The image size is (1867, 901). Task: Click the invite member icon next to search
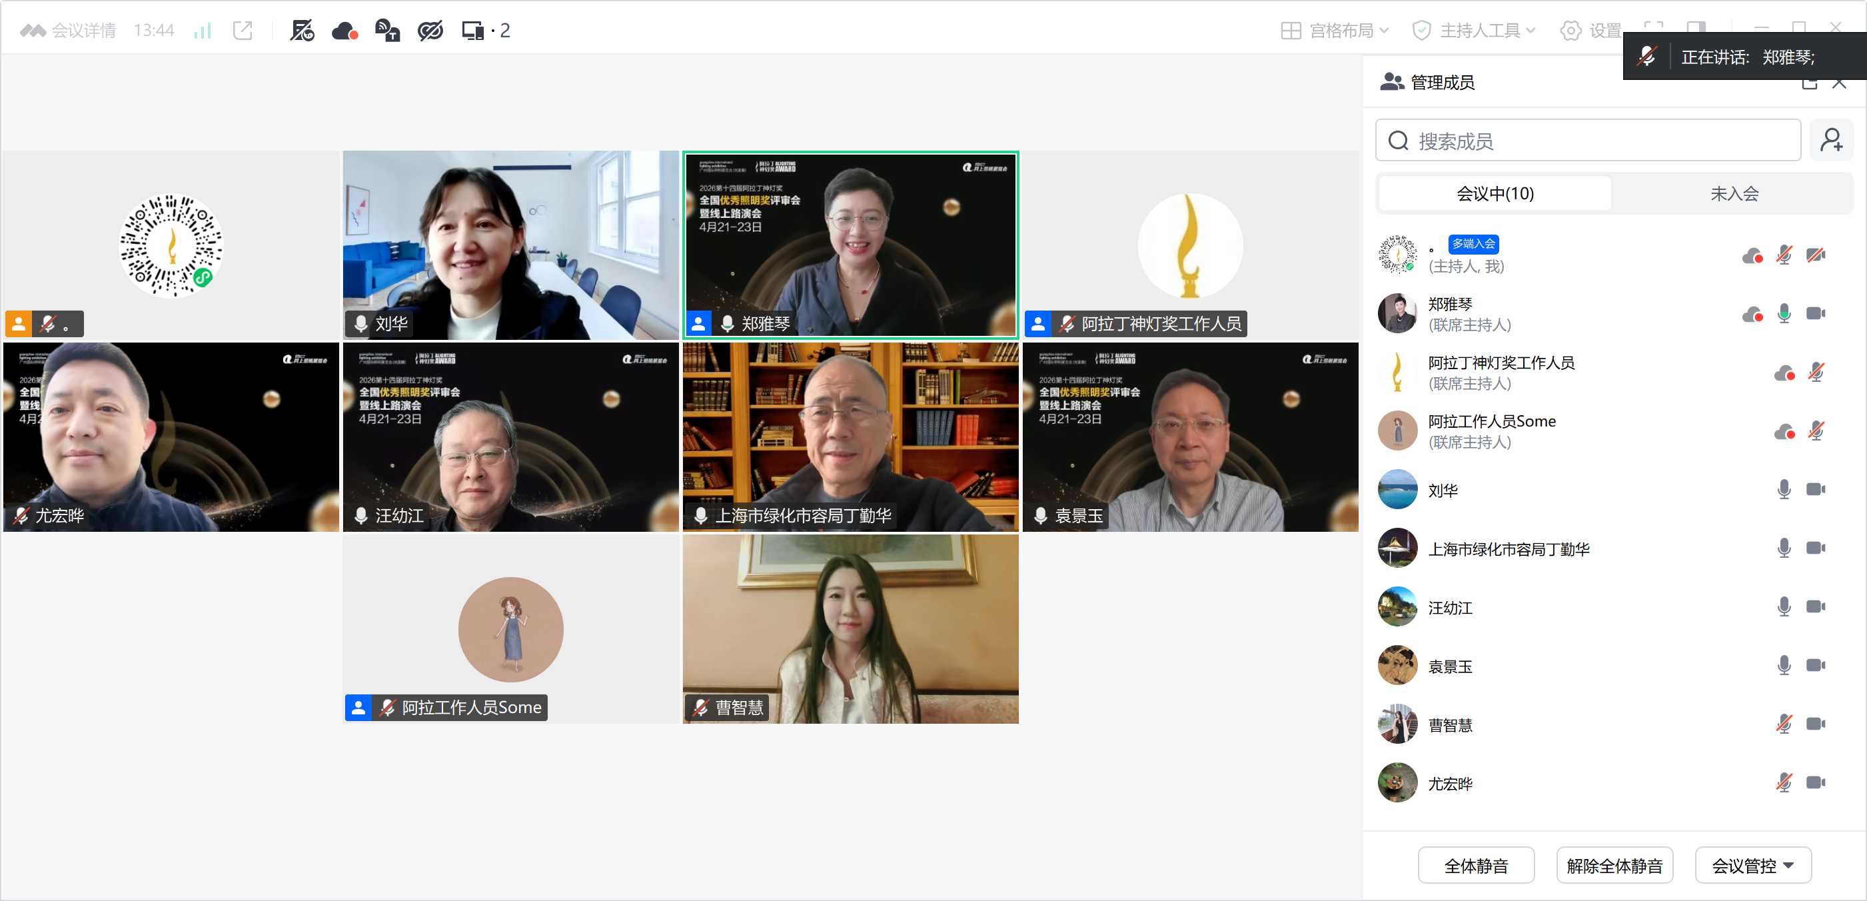click(x=1831, y=140)
